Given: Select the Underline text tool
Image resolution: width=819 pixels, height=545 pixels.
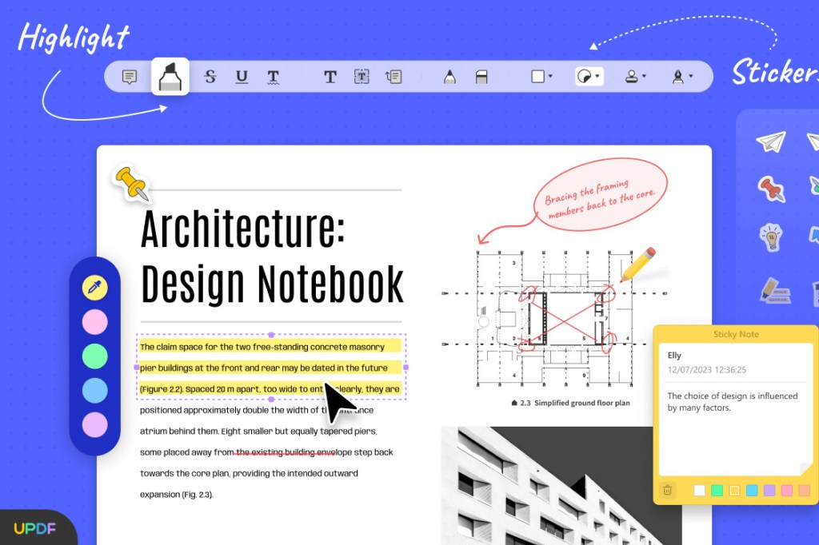Looking at the screenshot, I should 242,77.
